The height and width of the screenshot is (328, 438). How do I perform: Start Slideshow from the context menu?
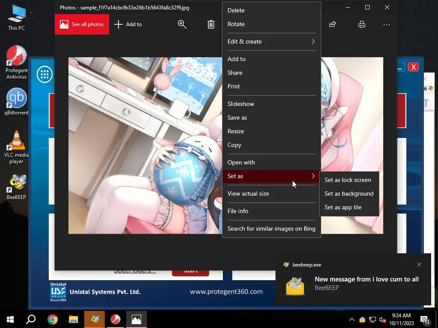271,104
